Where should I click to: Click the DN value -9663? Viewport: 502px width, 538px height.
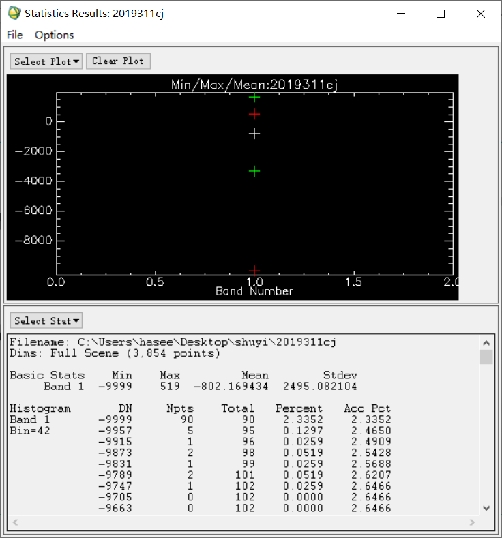pos(115,508)
